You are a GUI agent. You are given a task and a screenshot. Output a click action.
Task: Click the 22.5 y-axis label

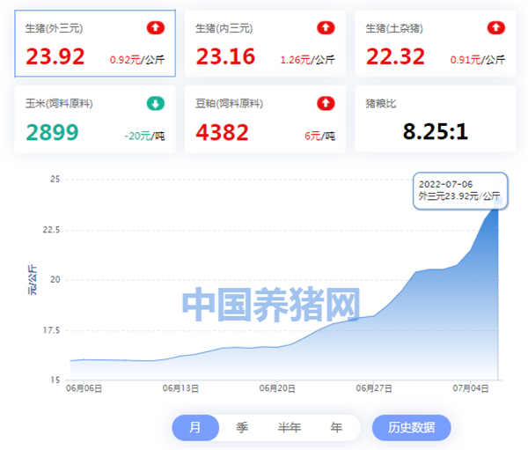click(51, 230)
